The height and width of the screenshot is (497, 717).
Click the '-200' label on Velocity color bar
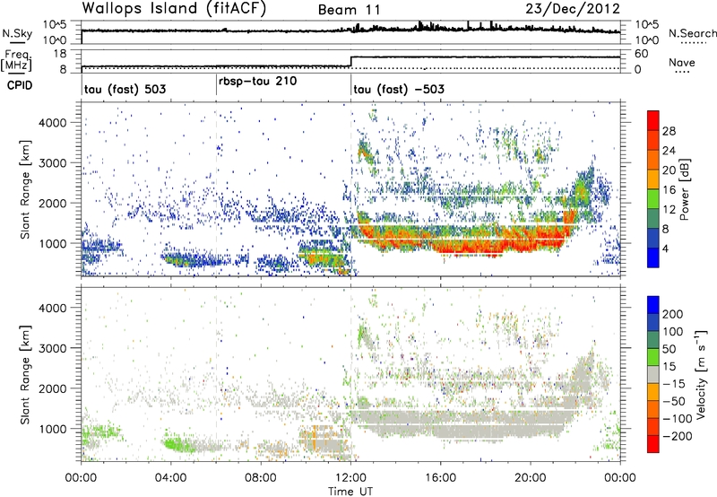(x=678, y=437)
